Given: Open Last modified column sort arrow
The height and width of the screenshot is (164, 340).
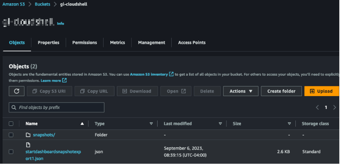Looking at the screenshot, I should coord(220,124).
